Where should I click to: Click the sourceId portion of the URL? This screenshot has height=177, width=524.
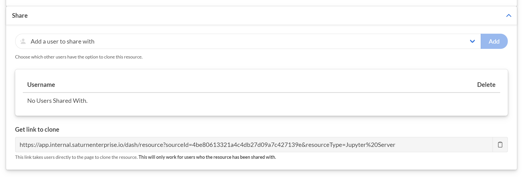[233, 145]
